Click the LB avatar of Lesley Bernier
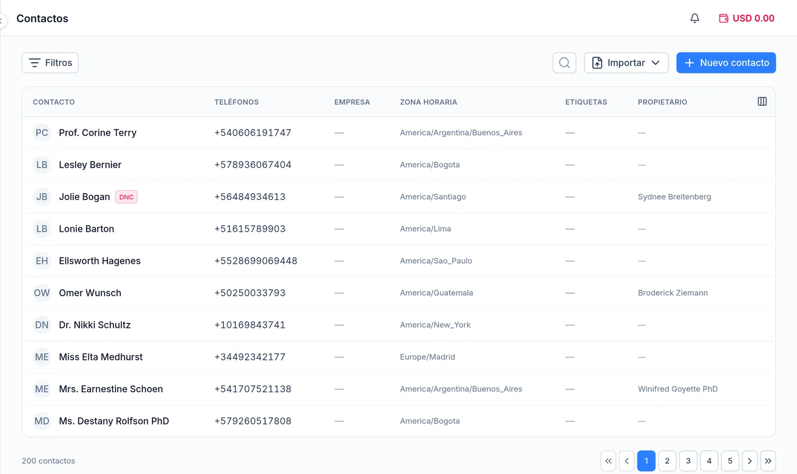 pyautogui.click(x=42, y=165)
